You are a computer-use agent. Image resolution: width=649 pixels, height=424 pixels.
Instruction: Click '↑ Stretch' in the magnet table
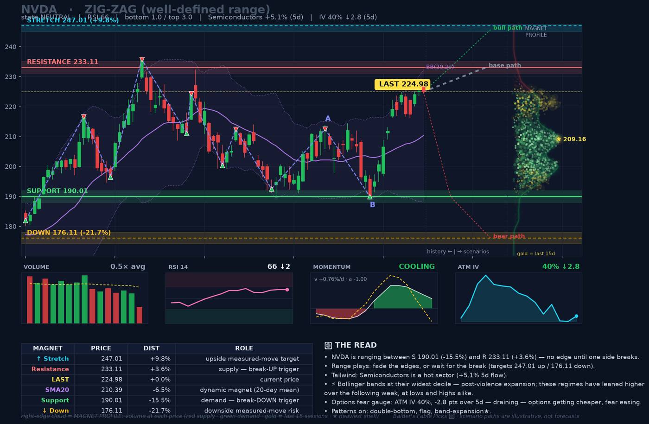click(52, 359)
